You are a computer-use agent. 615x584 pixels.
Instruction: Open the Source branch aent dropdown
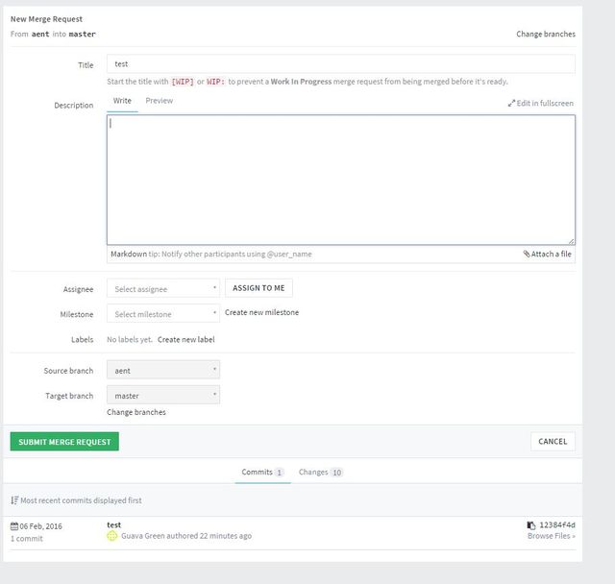[163, 370]
